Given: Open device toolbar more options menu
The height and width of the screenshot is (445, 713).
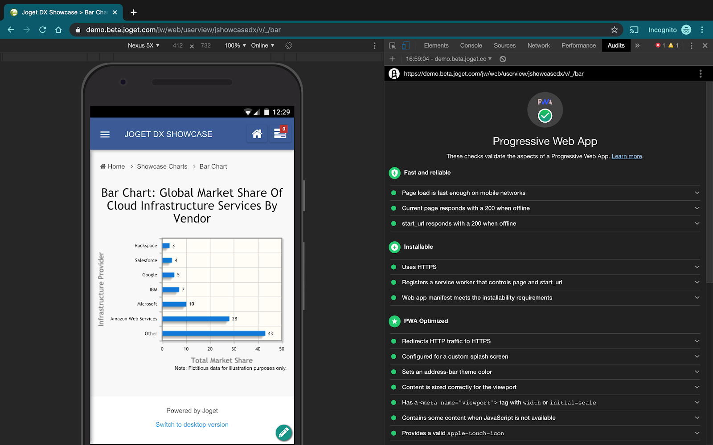Looking at the screenshot, I should 374,45.
